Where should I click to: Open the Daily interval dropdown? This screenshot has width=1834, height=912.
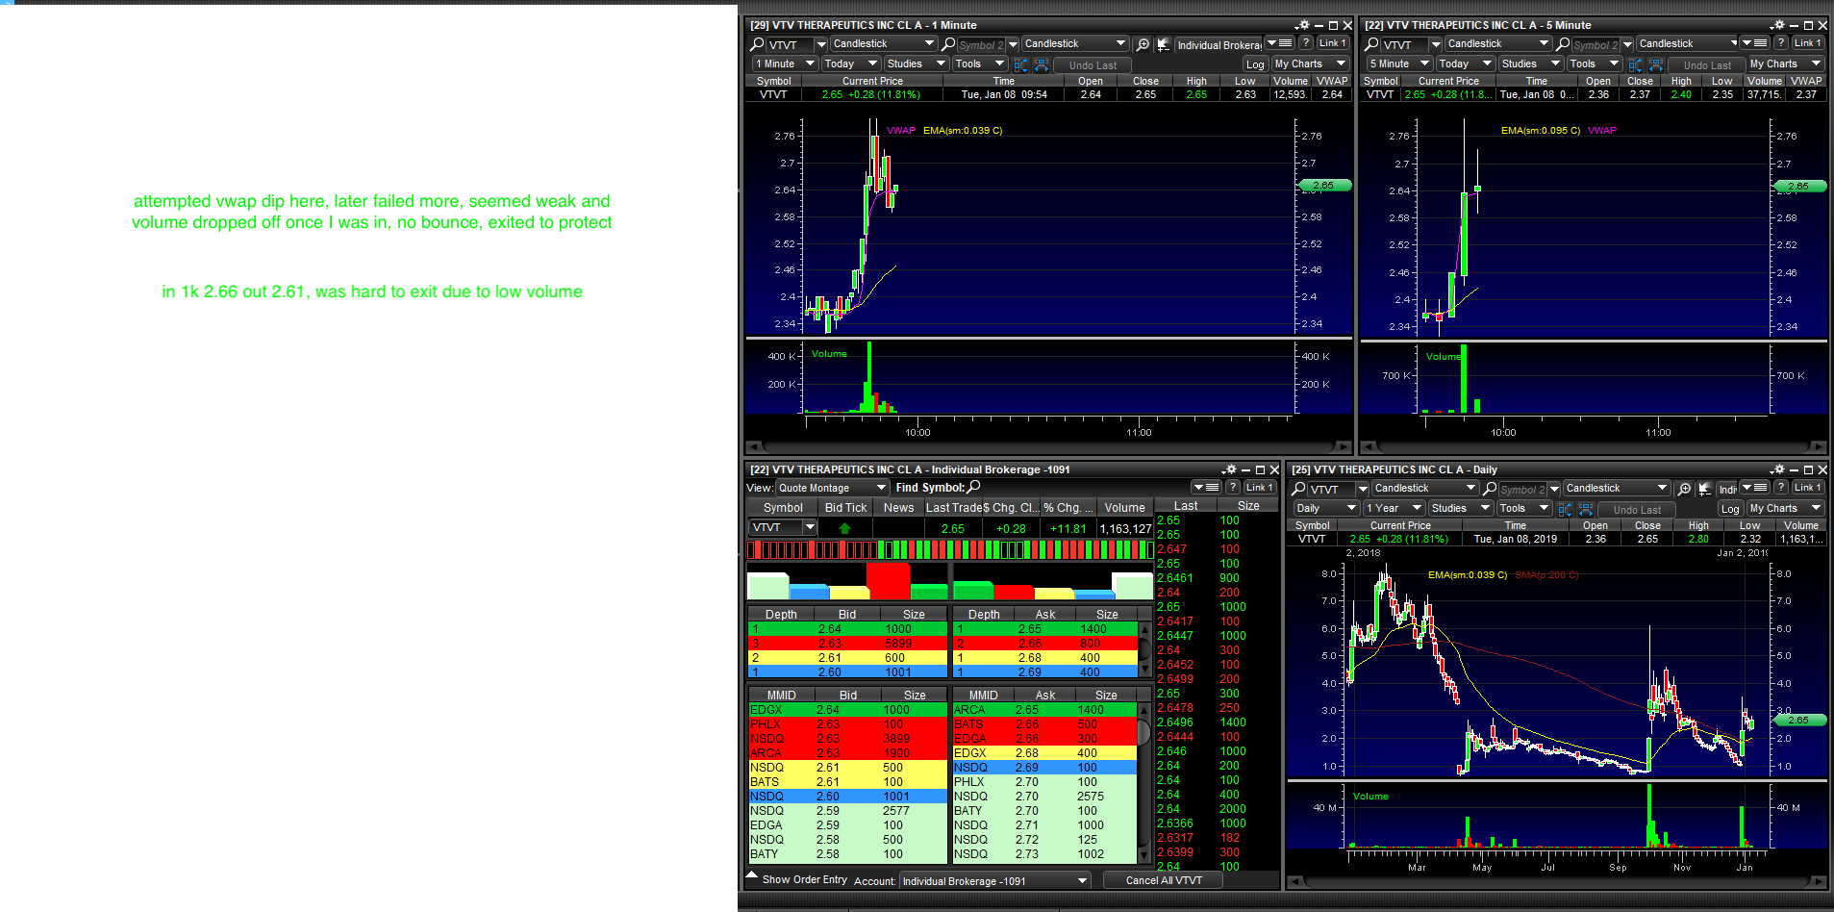[1325, 509]
